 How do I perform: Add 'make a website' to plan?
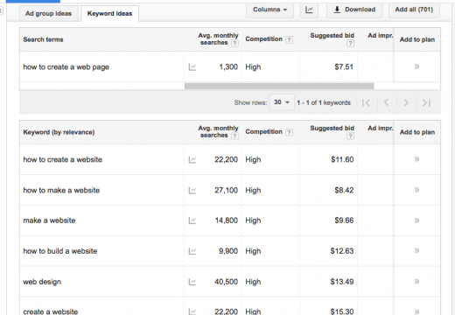[x=416, y=220]
